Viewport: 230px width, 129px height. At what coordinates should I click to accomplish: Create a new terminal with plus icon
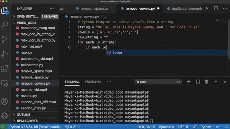[189, 82]
